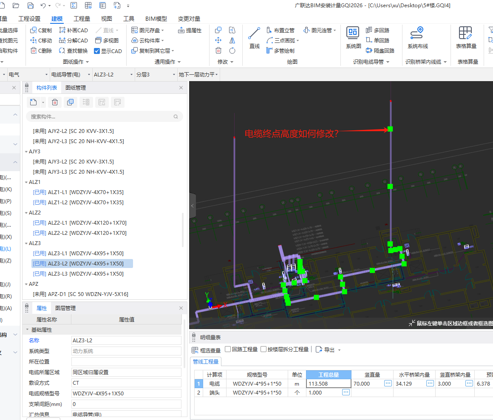Screen dimensions: 493x420
Task: Collapse the ALZ3 tree group
Action: pyautogui.click(x=26, y=243)
